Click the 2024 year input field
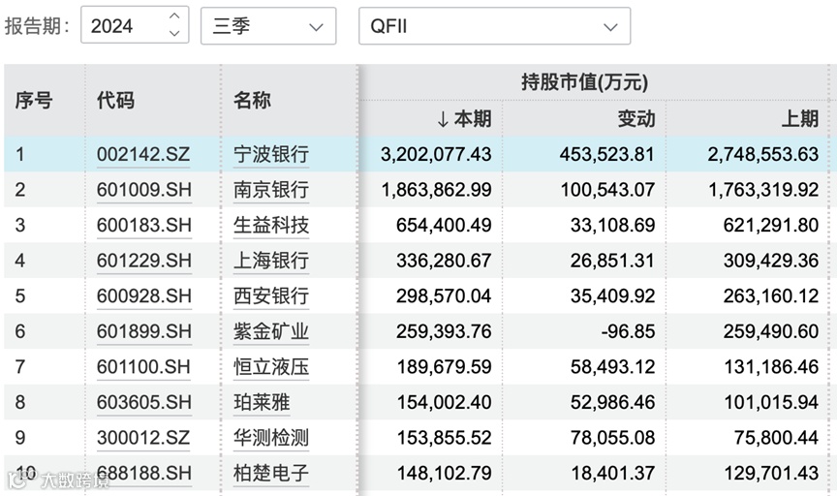Screen dimensions: 837x496 pyautogui.click(x=135, y=25)
